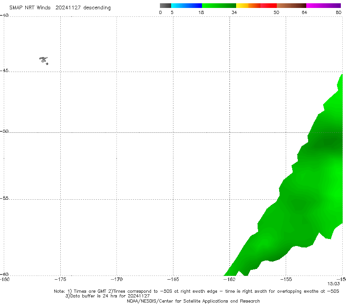The height and width of the screenshot is (304, 346).
Task: Click the longitude label -155
Action: pyautogui.click(x=286, y=279)
